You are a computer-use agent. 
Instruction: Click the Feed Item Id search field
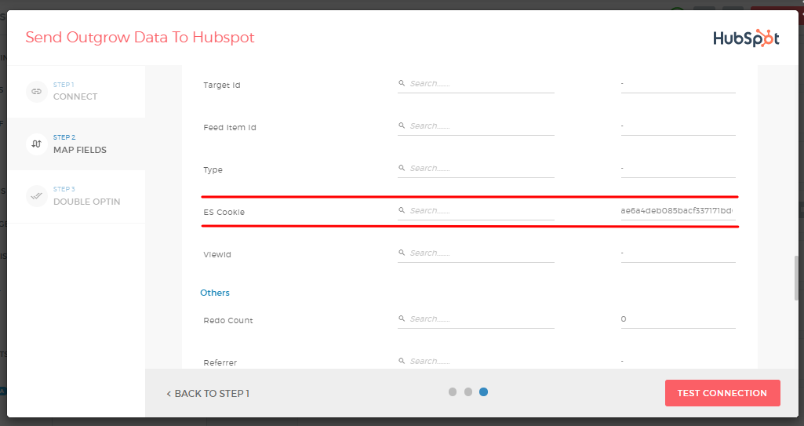476,126
